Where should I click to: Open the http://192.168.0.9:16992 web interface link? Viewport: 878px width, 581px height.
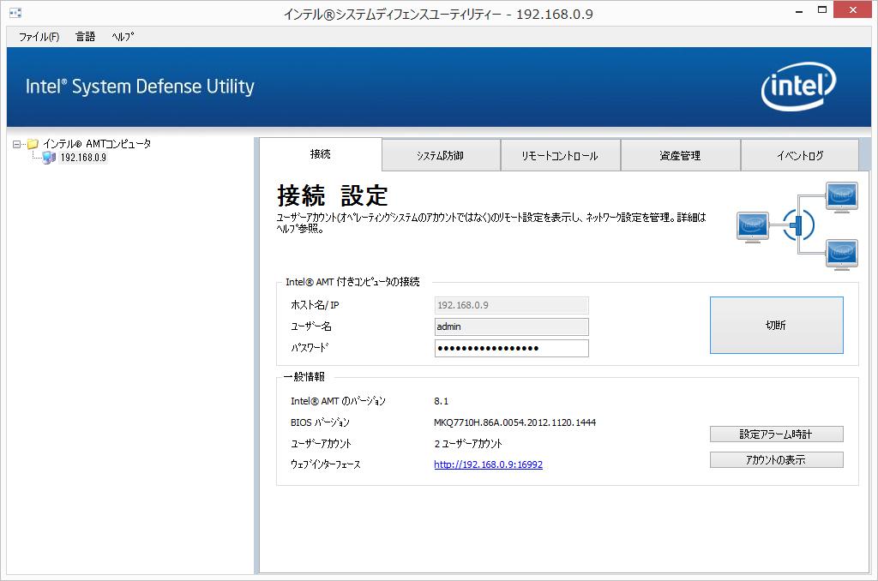pos(488,464)
